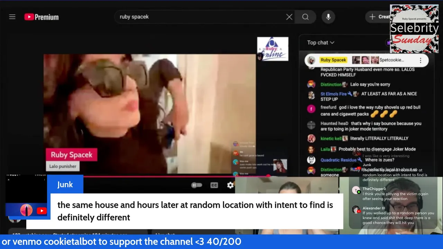443x249 pixels.
Task: Click 'literally LITERALLY LITERALLY' chat message
Action: 379,138
